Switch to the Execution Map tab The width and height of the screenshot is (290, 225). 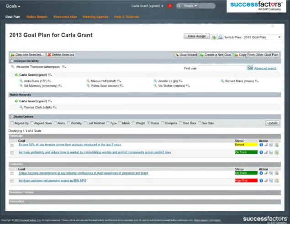tap(65, 17)
